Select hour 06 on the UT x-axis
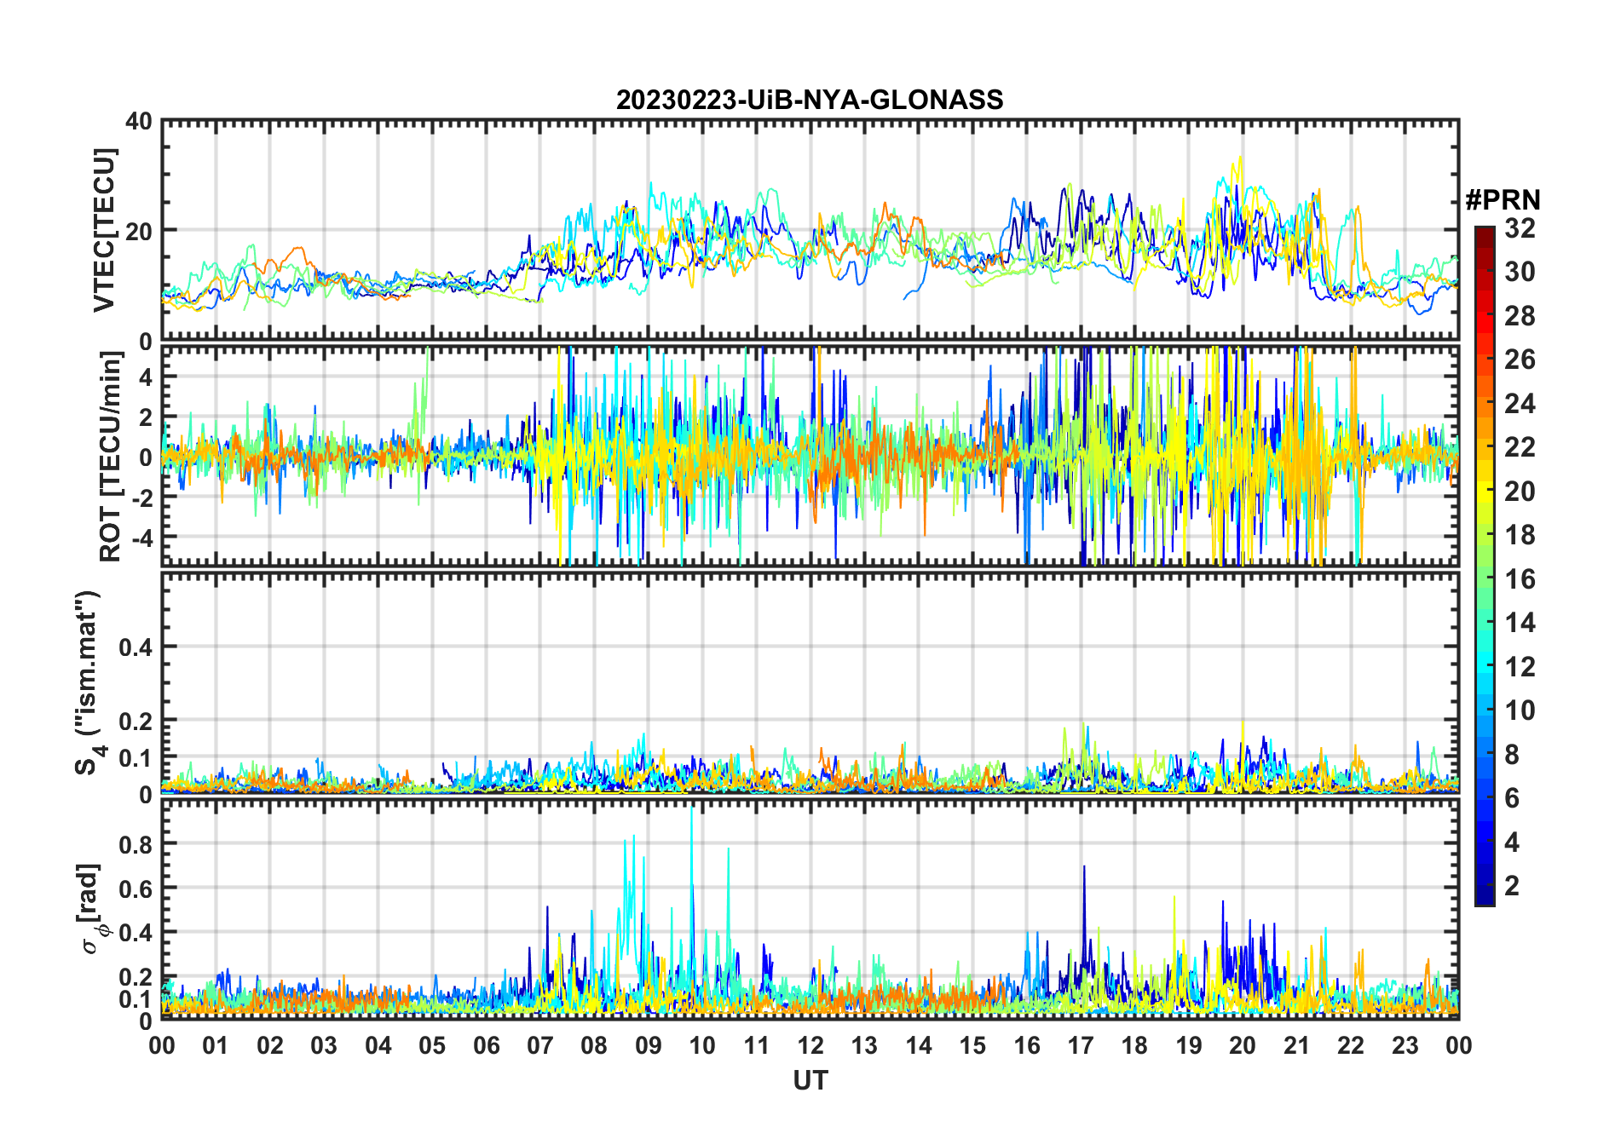The width and height of the screenshot is (1621, 1133). click(x=486, y=1045)
